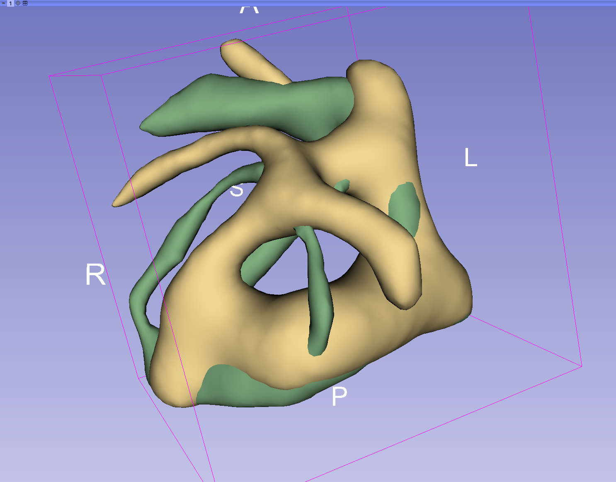Click the L orientation marker label
The height and width of the screenshot is (482, 616).
470,158
